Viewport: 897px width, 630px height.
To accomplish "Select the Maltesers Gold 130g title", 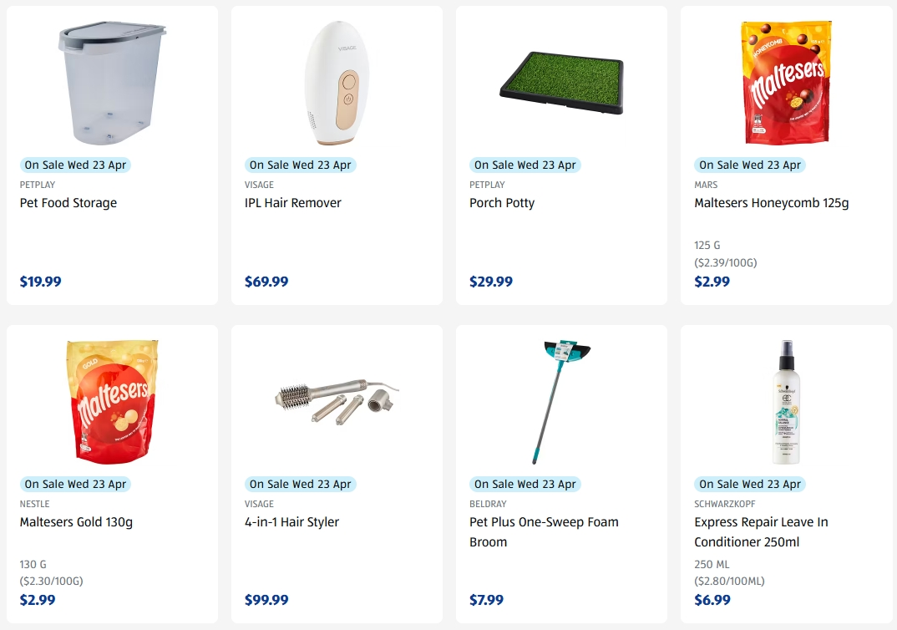I will (x=76, y=522).
